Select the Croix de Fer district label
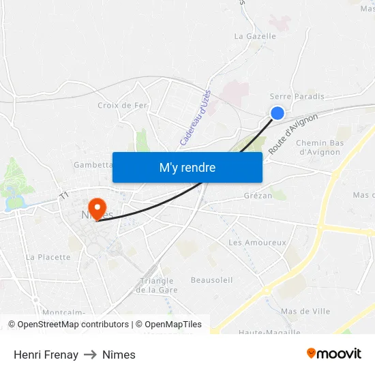This screenshot has width=375, height=375. pyautogui.click(x=122, y=105)
